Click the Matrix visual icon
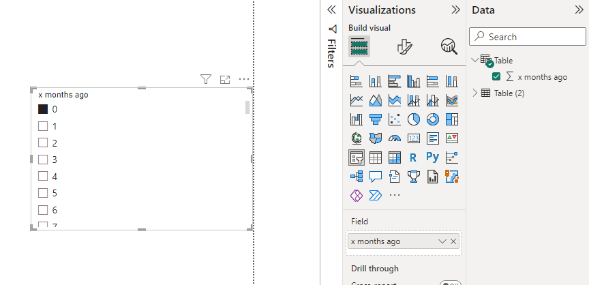The height and width of the screenshot is (285, 589). pyautogui.click(x=395, y=157)
